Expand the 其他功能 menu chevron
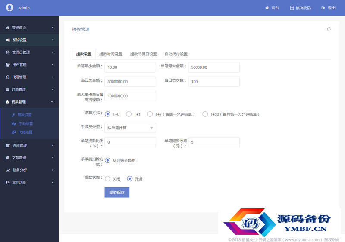 pos(53,183)
